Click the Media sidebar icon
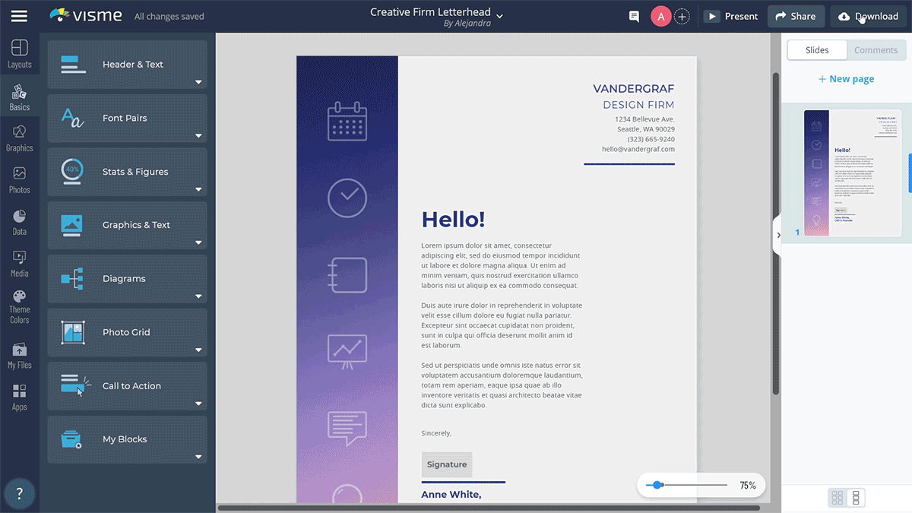The width and height of the screenshot is (912, 513). pos(19,263)
